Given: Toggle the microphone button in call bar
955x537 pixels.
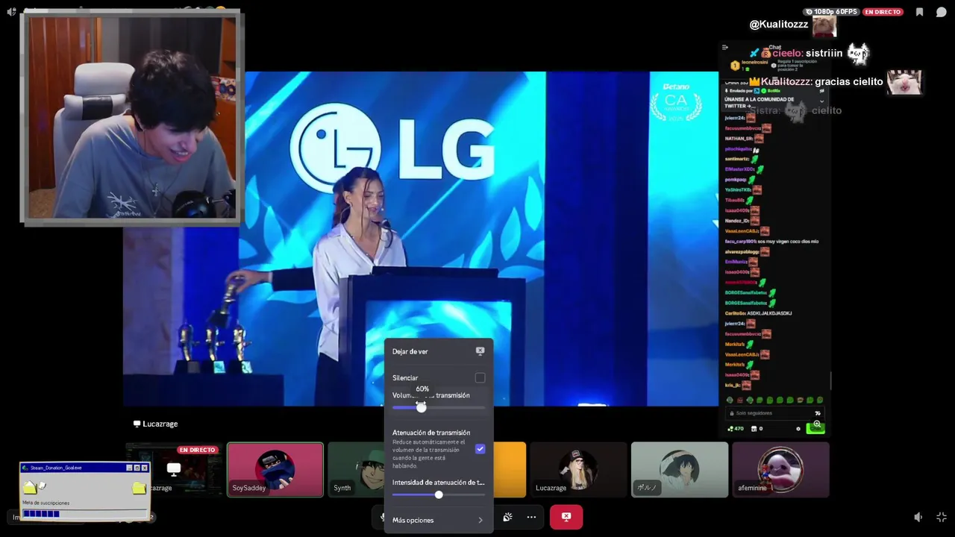Looking at the screenshot, I should point(383,517).
